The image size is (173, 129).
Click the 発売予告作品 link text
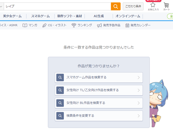(x=112, y=25)
